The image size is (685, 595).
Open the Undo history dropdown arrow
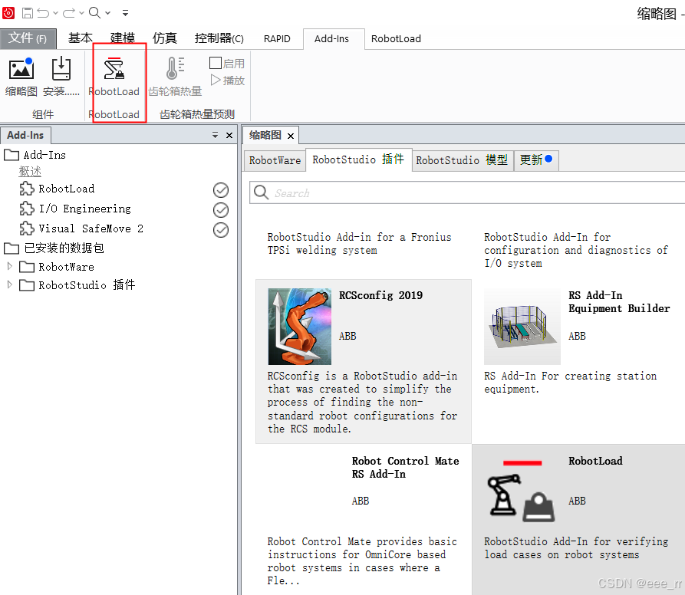point(55,13)
